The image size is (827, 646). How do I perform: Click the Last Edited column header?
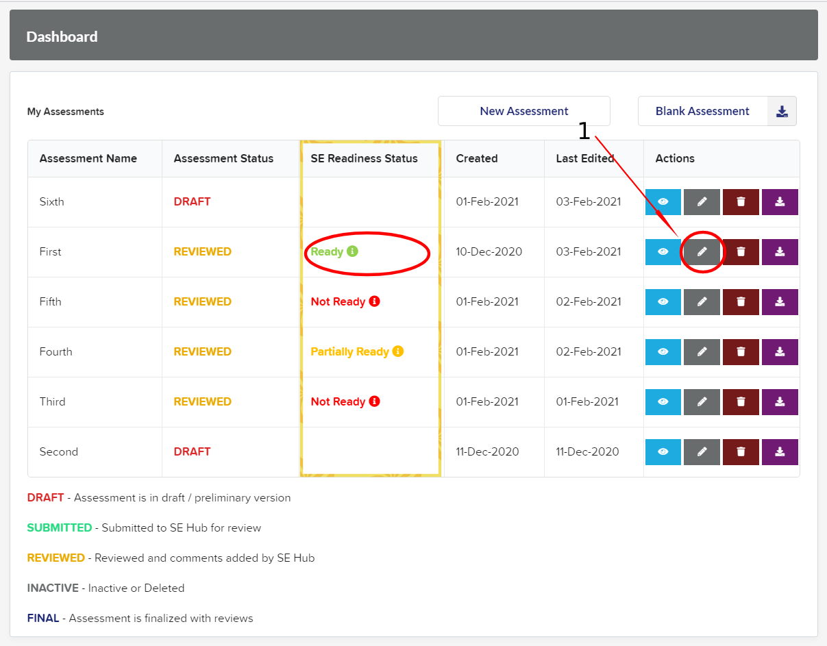coord(585,158)
